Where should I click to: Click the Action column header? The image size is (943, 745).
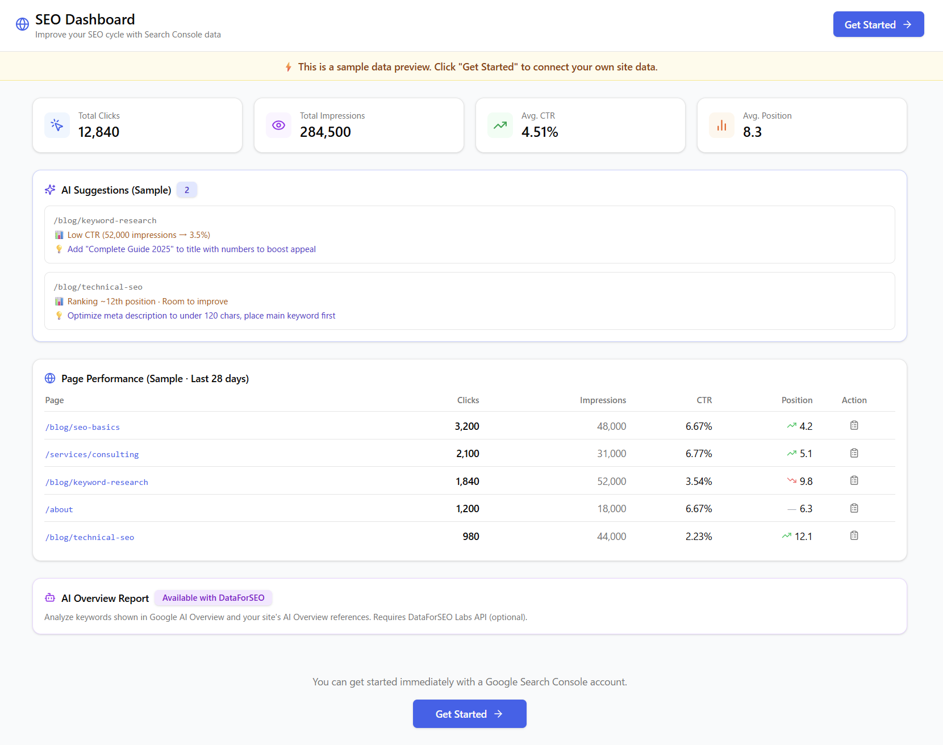(x=854, y=400)
